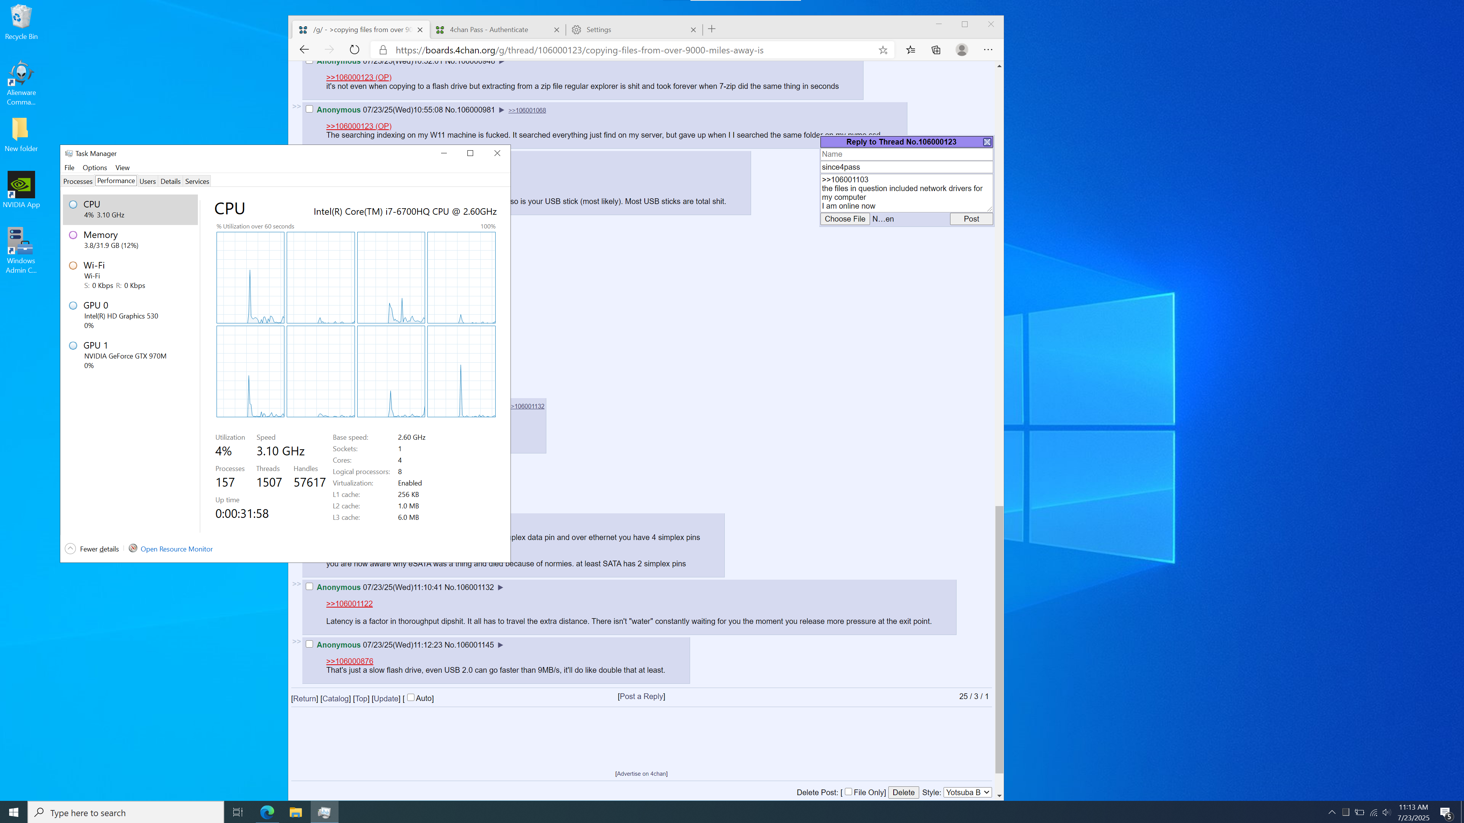Click the [Update] link
Viewport: 1464px width, 823px height.
386,699
